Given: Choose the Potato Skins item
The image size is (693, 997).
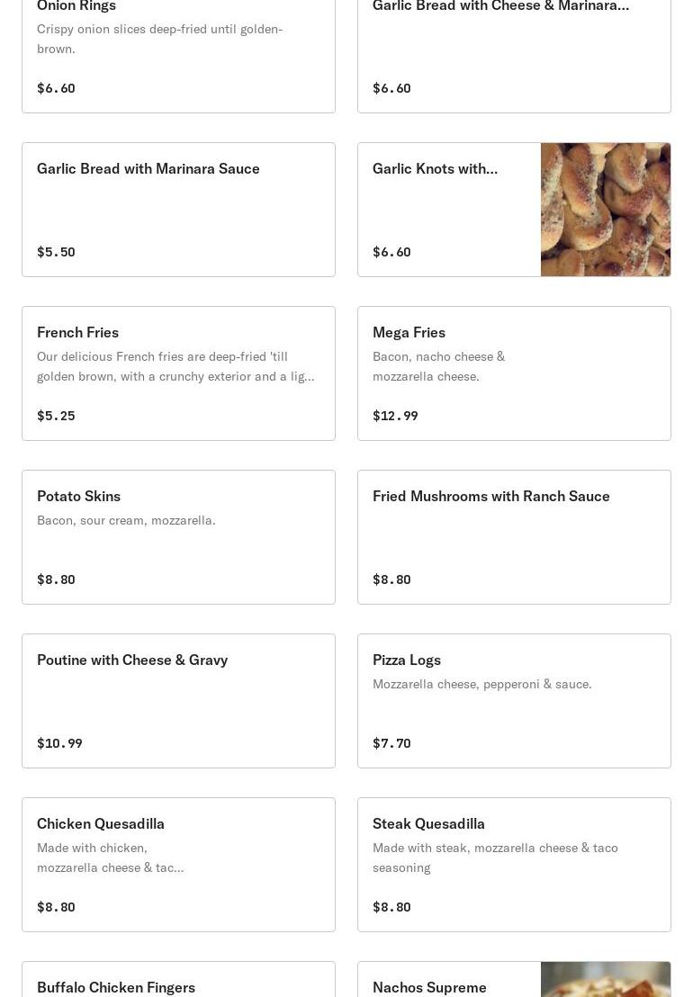Looking at the screenshot, I should tap(178, 536).
